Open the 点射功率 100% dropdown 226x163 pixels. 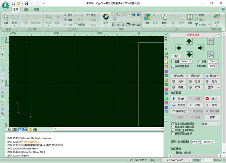(x=213, y=66)
